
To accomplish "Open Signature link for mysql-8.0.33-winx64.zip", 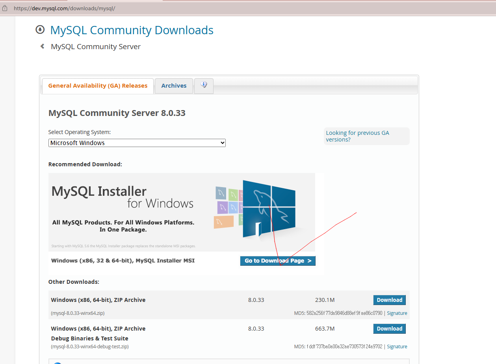I will tap(397, 313).
